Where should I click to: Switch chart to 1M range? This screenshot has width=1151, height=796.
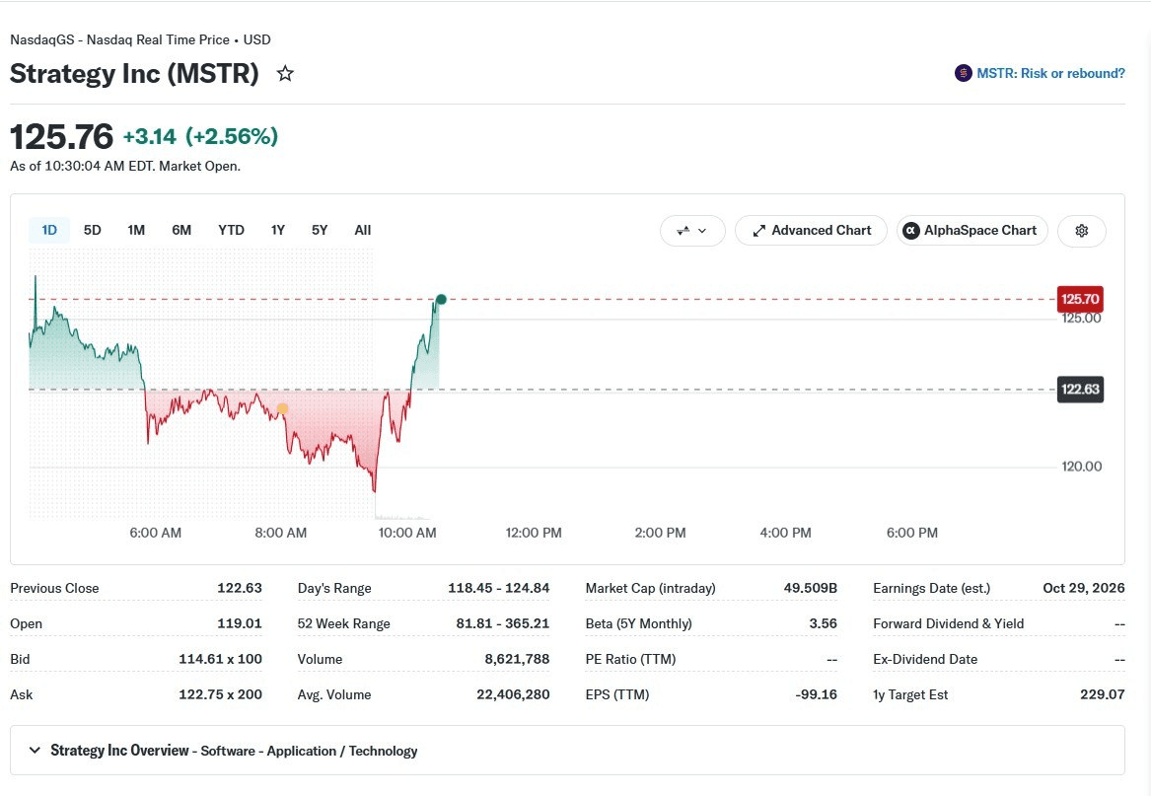coord(136,230)
